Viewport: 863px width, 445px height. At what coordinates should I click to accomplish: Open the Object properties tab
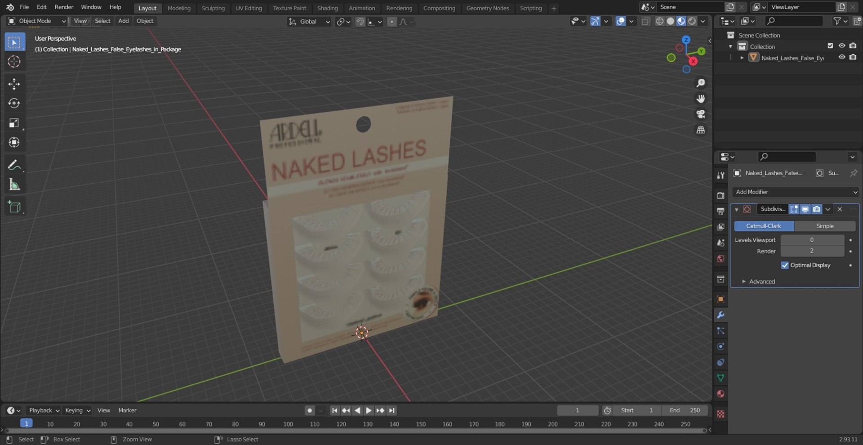pyautogui.click(x=721, y=299)
